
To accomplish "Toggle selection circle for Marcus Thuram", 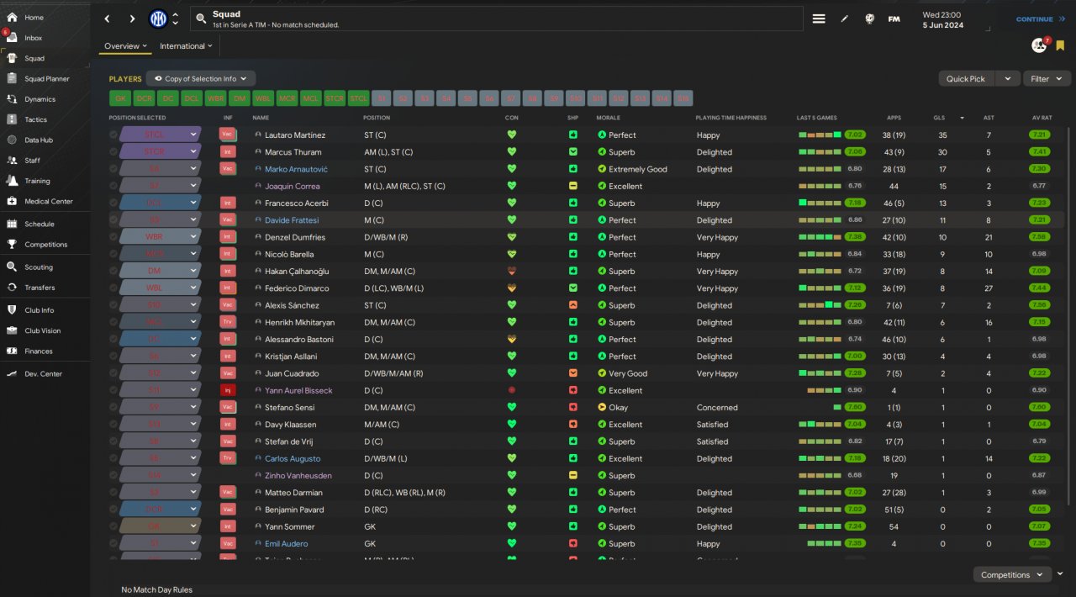I will point(113,152).
